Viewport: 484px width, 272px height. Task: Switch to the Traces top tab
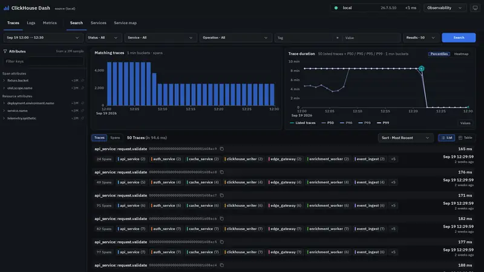[13, 23]
